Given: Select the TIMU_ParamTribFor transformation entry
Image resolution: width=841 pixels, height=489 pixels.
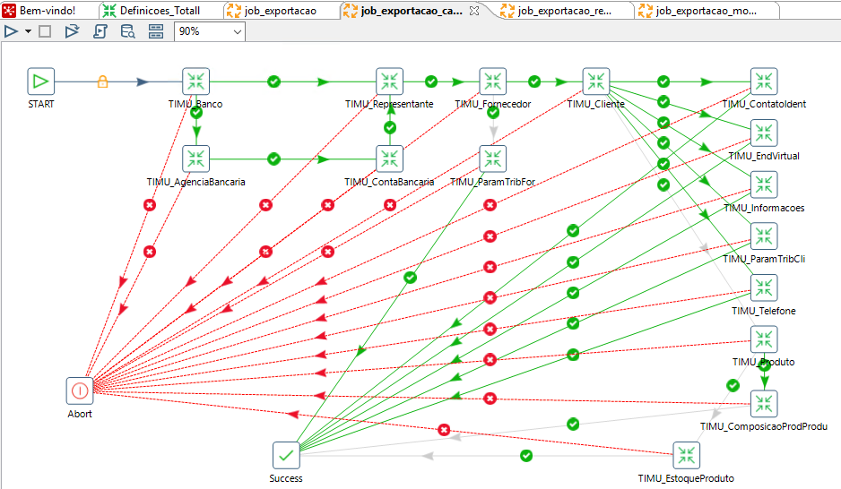Looking at the screenshot, I should [x=493, y=159].
